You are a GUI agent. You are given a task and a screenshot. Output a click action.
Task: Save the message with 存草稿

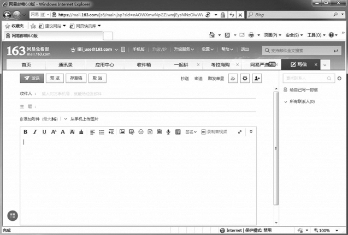click(76, 78)
